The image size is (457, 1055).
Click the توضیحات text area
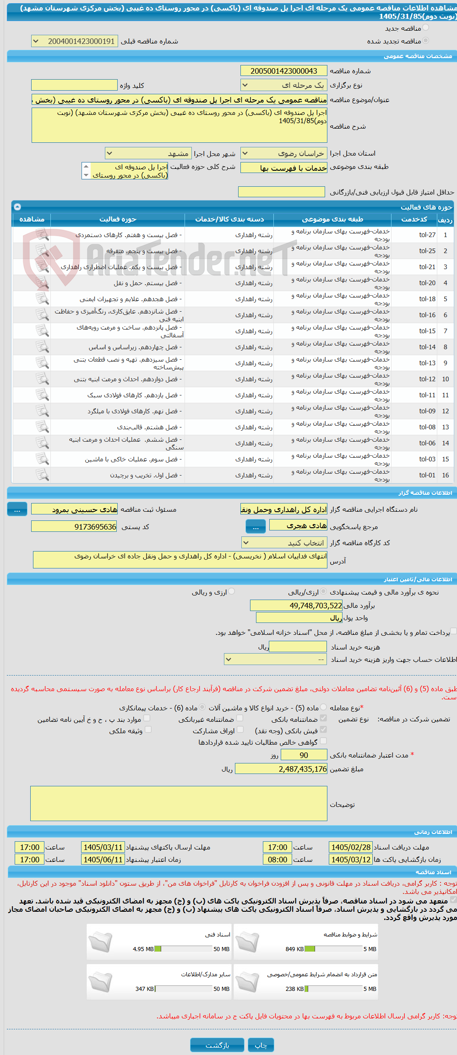point(179,804)
